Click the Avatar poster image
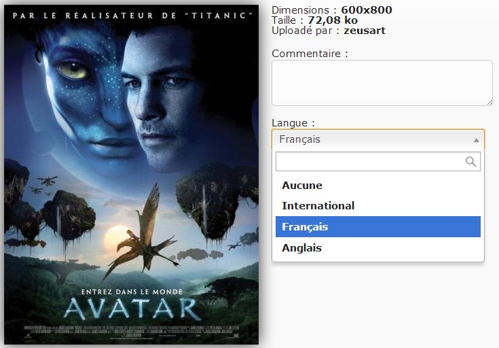This screenshot has width=499, height=348. [132, 174]
